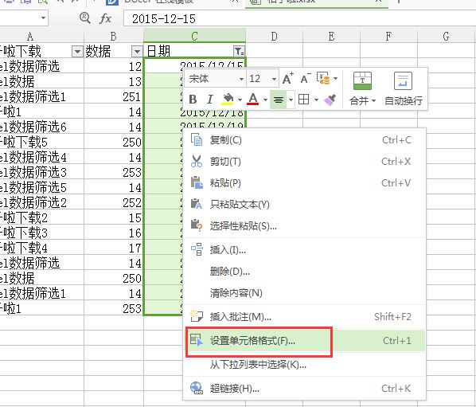Expand the 合并 merge dropdown arrow
476x407 pixels.
[373, 100]
